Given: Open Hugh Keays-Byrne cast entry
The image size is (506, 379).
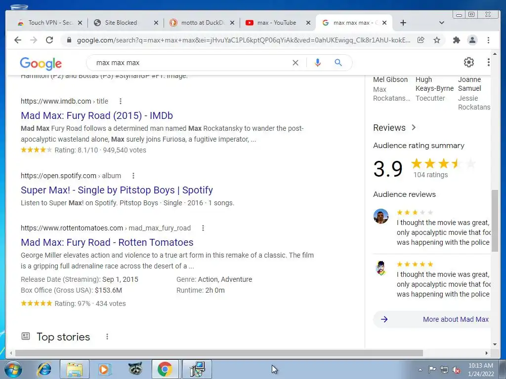Looking at the screenshot, I should coord(434,89).
